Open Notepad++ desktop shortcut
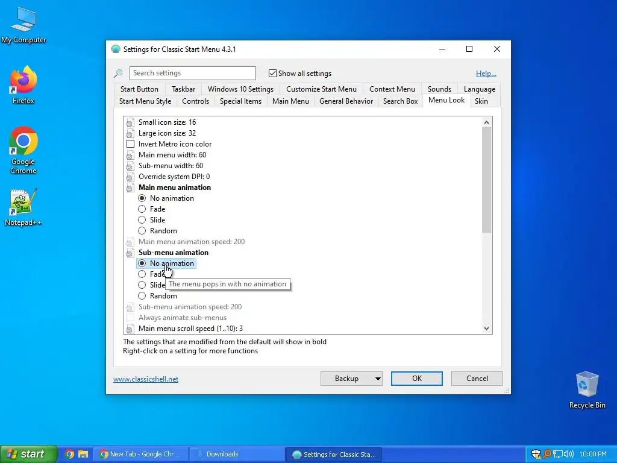The height and width of the screenshot is (463, 617). coord(23,207)
